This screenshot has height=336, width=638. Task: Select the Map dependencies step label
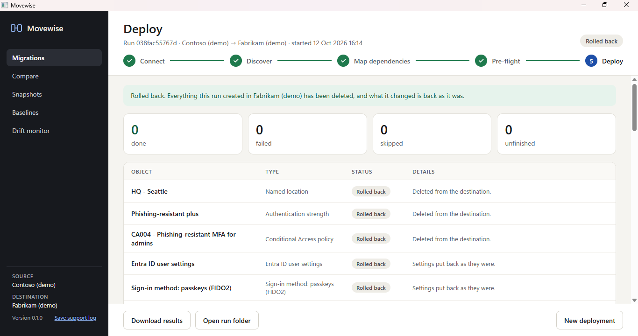point(382,61)
